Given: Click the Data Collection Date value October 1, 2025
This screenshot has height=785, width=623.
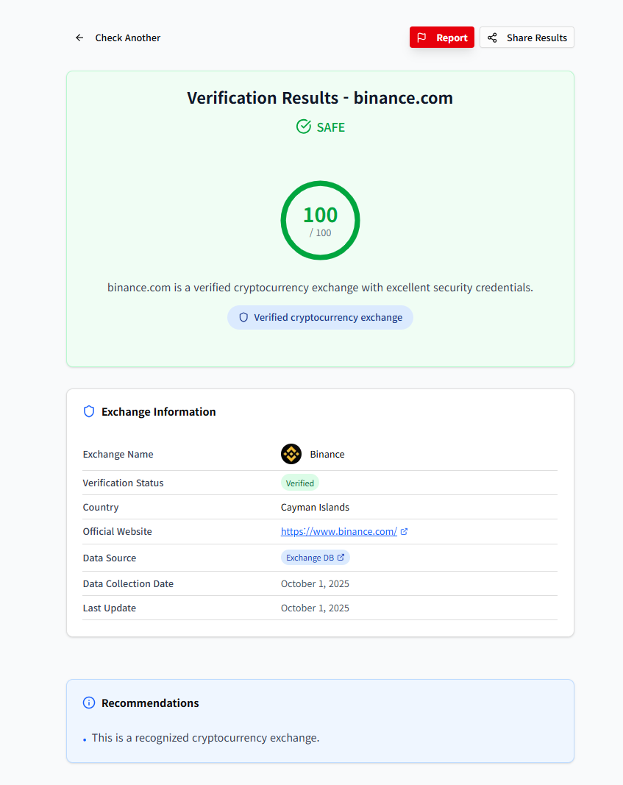Looking at the screenshot, I should [x=316, y=583].
